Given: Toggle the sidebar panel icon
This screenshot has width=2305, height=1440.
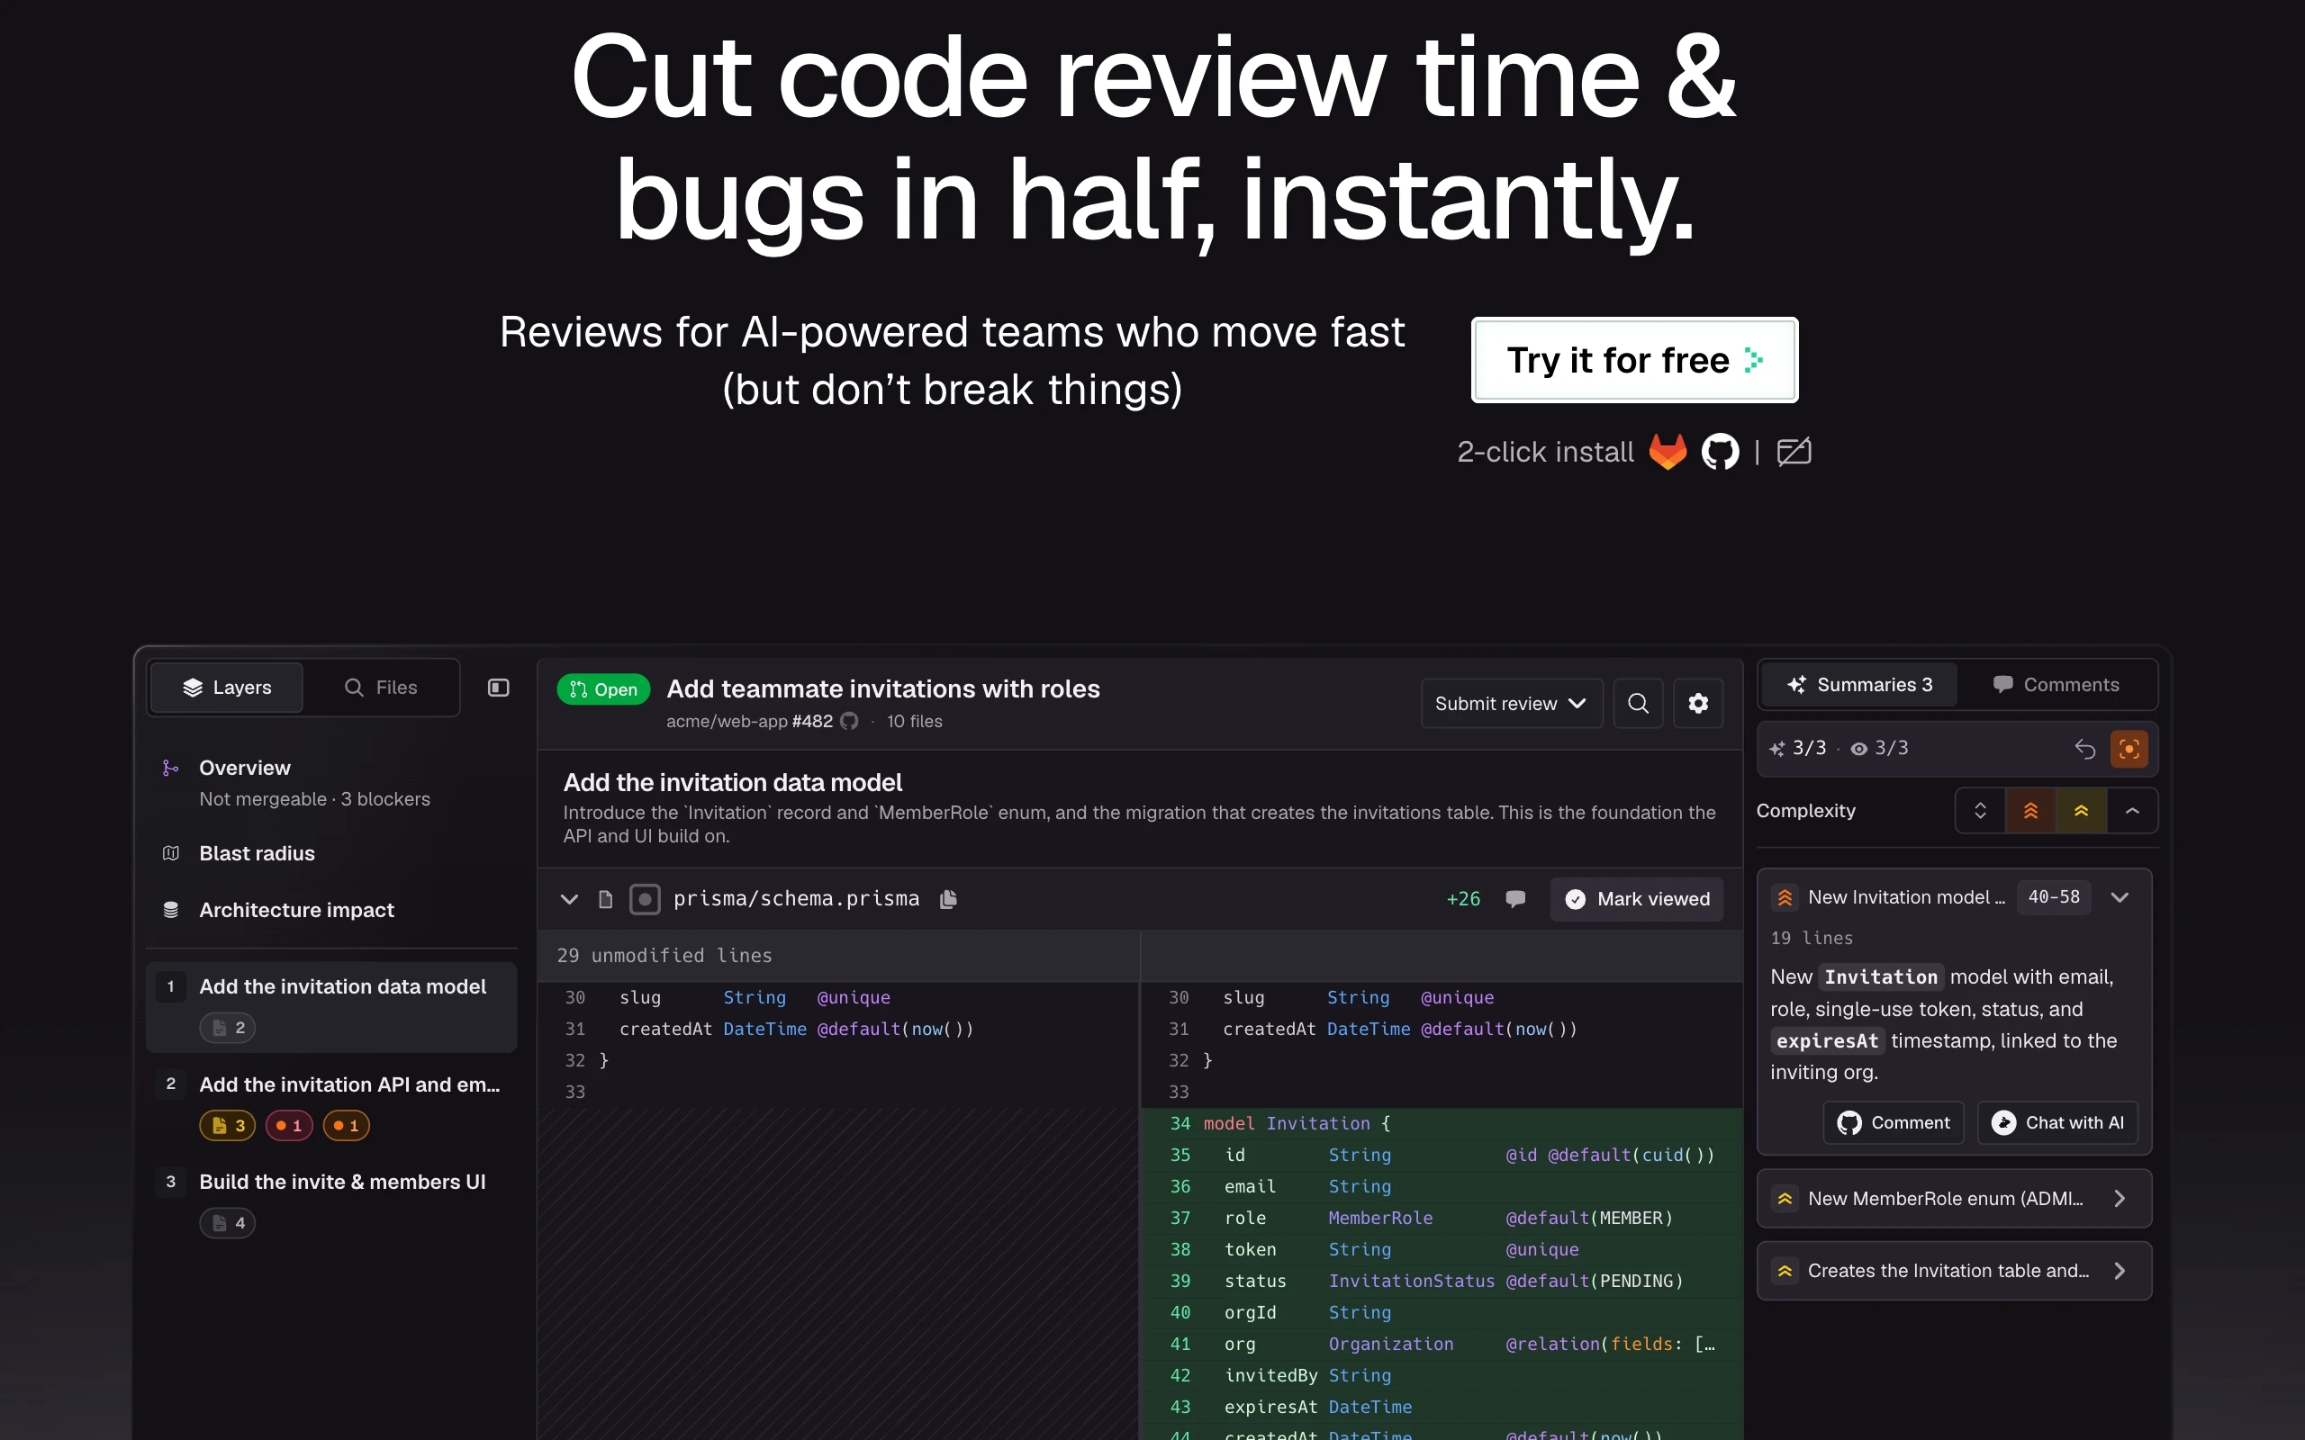Looking at the screenshot, I should (x=498, y=688).
